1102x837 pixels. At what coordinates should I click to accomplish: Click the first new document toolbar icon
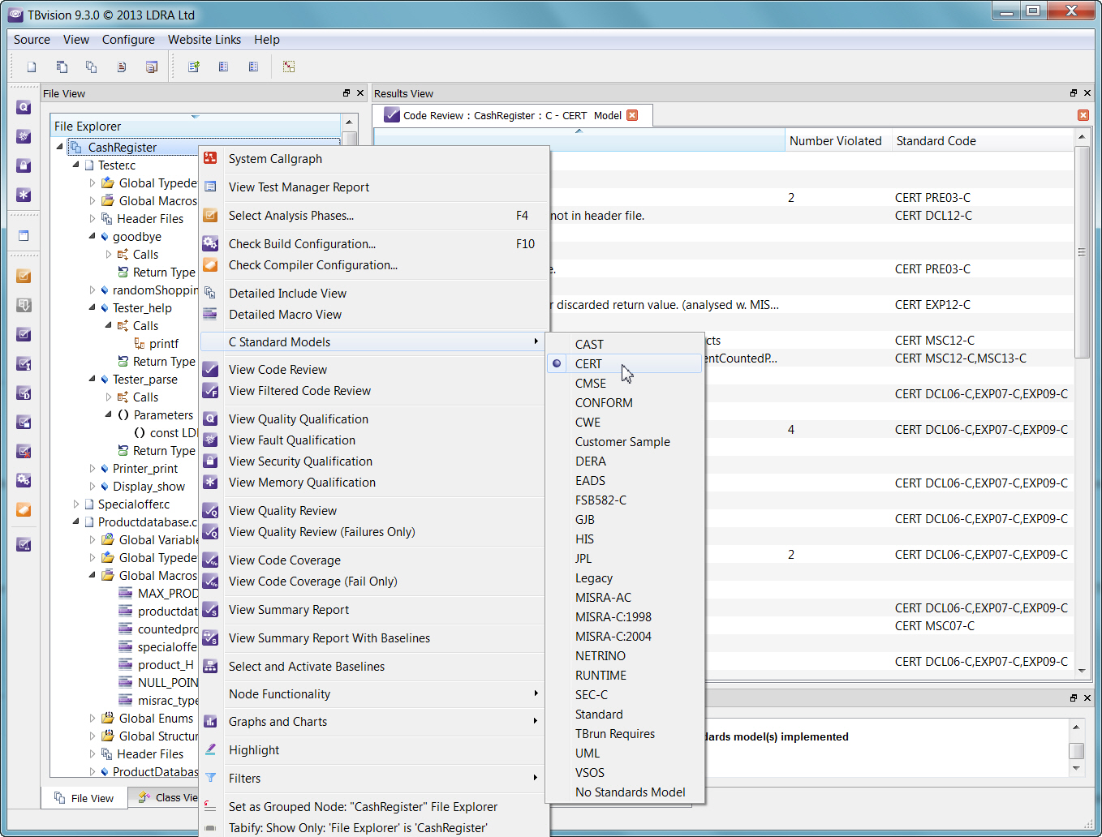click(32, 67)
